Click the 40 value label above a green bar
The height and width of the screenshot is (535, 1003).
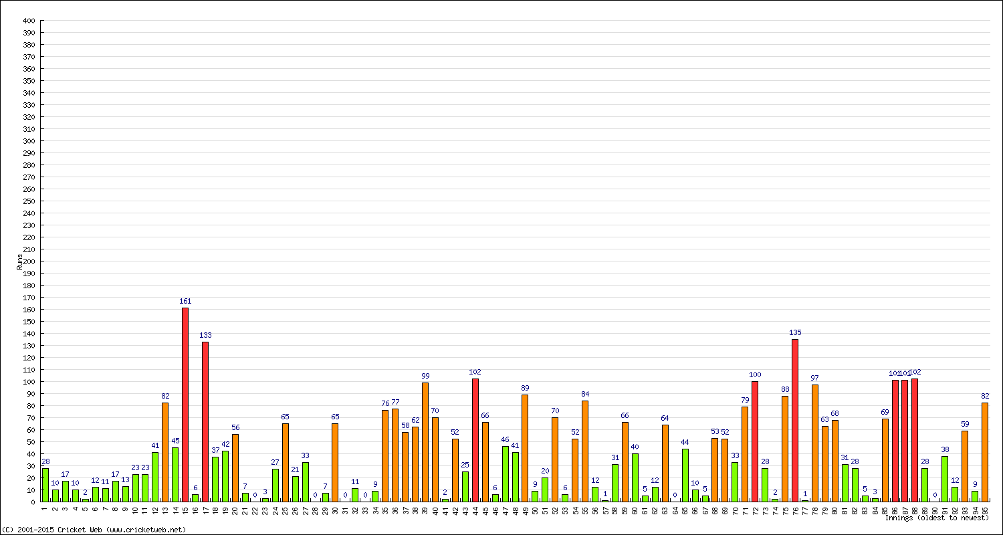click(635, 447)
